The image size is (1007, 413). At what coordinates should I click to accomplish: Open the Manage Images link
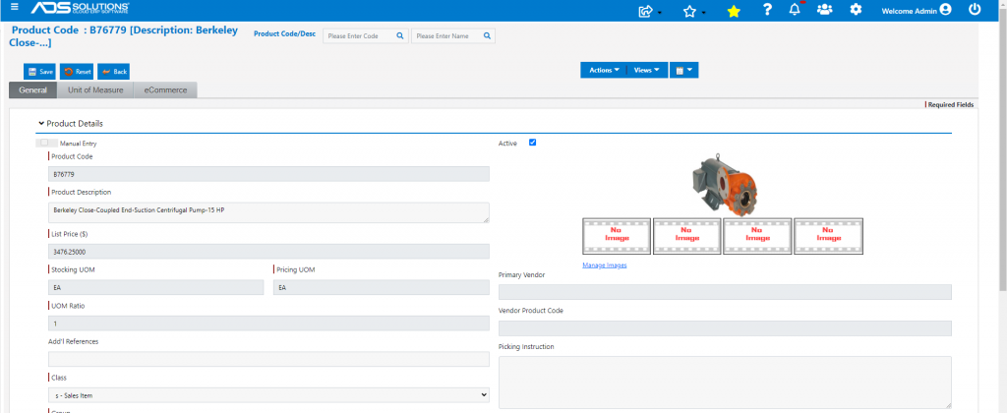[605, 265]
